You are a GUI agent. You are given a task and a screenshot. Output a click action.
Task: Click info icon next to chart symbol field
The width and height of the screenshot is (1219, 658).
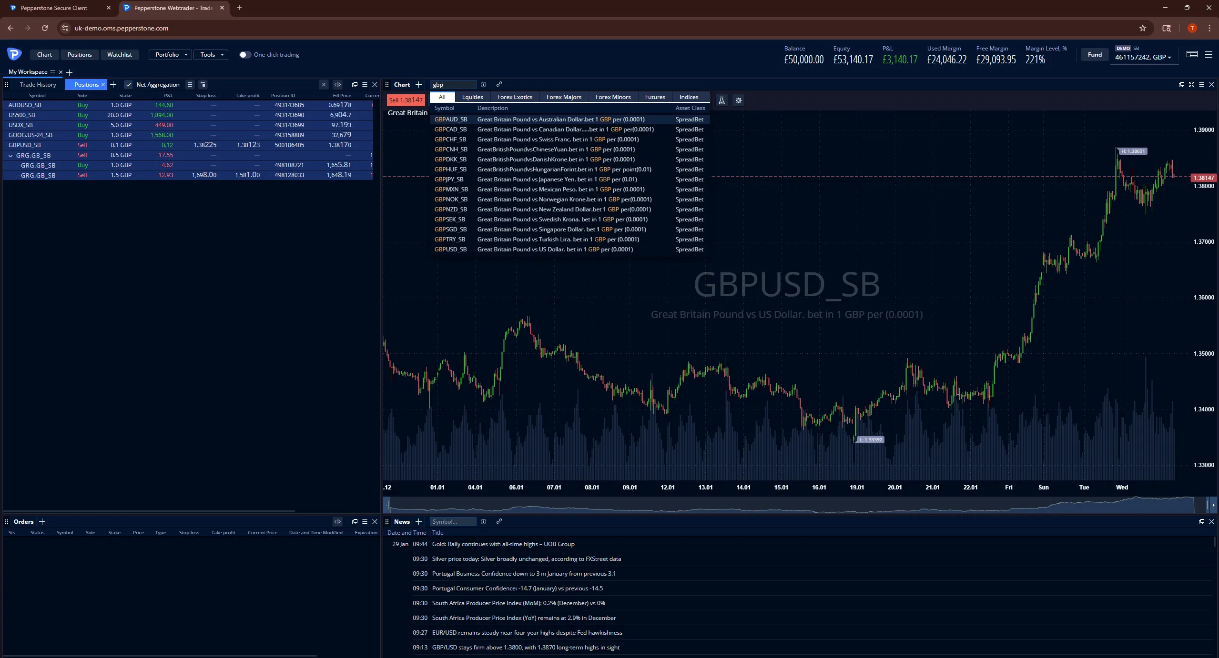click(x=483, y=84)
